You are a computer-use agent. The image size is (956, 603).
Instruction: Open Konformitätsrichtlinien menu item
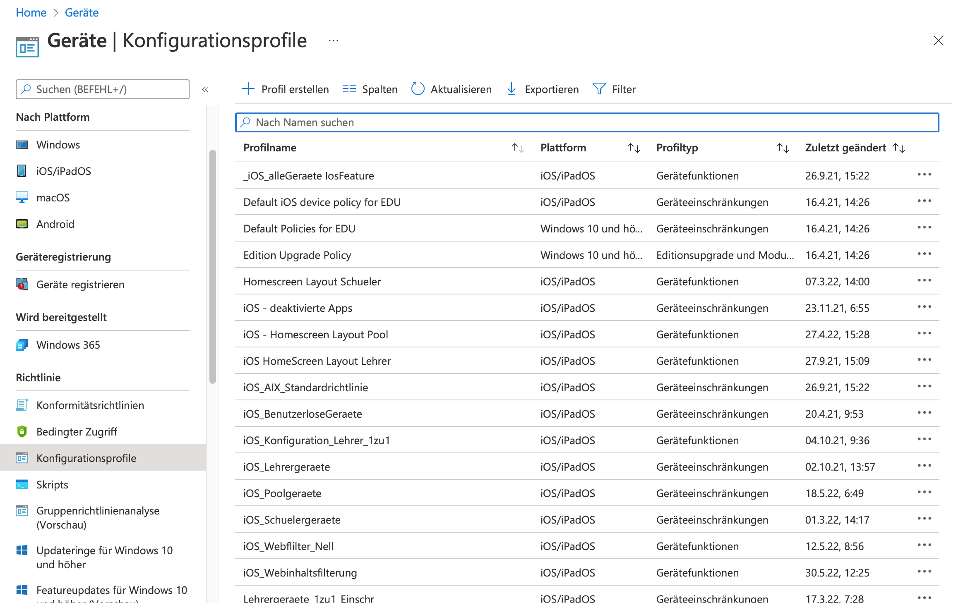(90, 405)
